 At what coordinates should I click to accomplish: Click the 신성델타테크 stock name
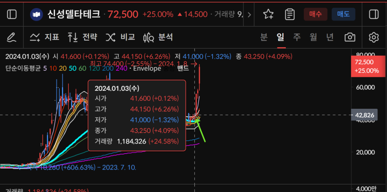pos(74,15)
